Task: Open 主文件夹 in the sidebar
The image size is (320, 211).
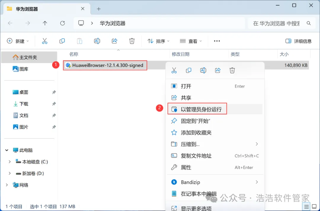Action: point(29,57)
